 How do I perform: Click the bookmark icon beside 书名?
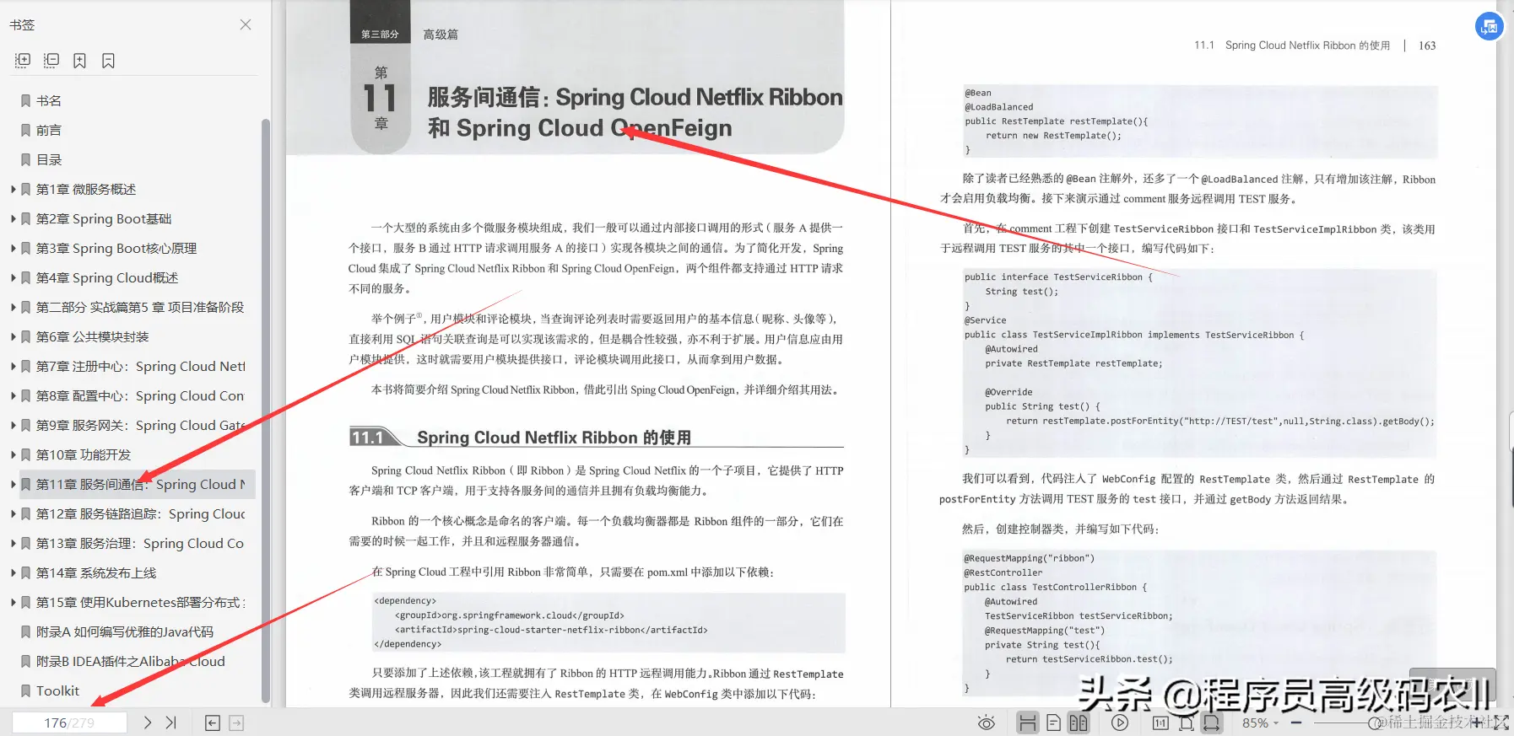(x=25, y=100)
